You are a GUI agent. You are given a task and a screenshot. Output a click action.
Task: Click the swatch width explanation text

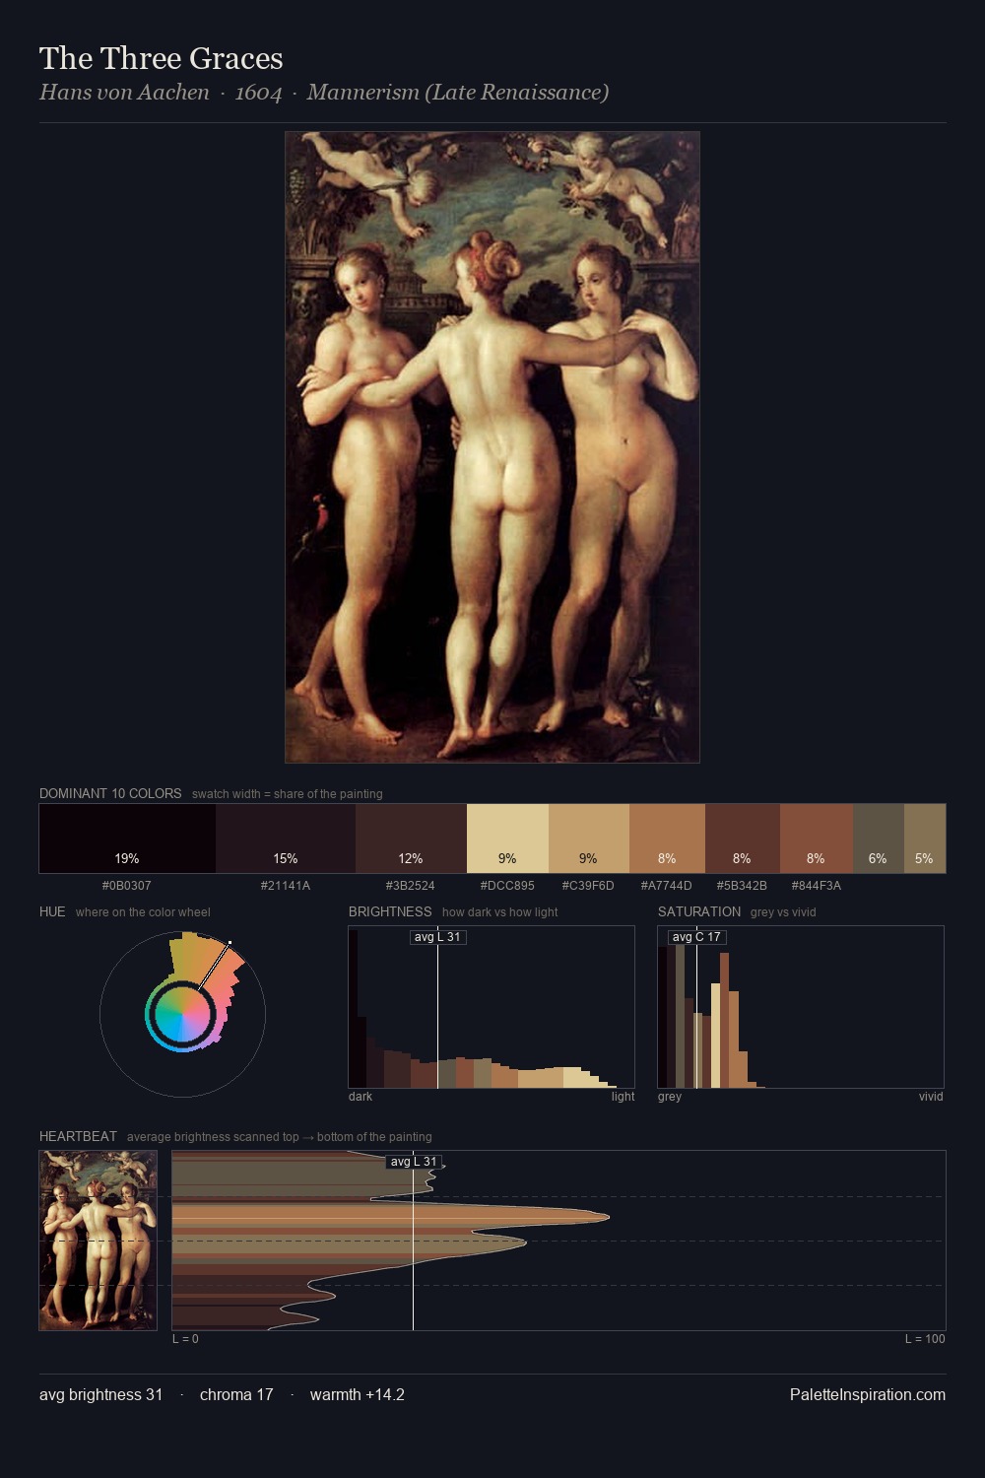point(288,794)
